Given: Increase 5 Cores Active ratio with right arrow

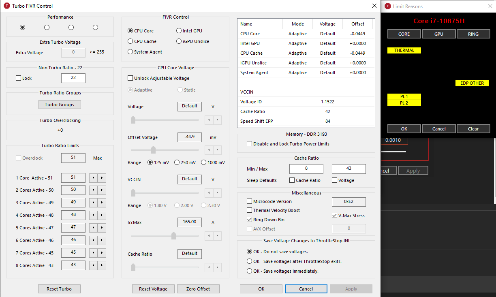Looking at the screenshot, I should 102,228.
